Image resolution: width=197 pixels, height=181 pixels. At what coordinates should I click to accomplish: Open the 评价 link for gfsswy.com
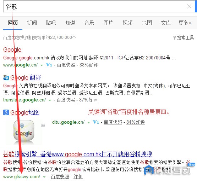[x=78, y=177]
